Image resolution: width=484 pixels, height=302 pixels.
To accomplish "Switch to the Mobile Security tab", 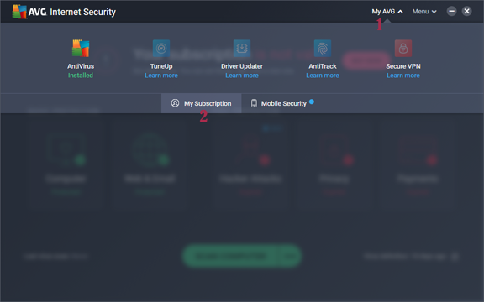I will 282,103.
